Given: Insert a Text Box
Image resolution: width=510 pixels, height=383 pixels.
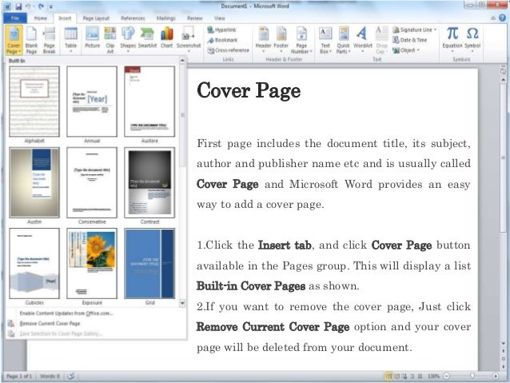Looking at the screenshot, I should 325,40.
